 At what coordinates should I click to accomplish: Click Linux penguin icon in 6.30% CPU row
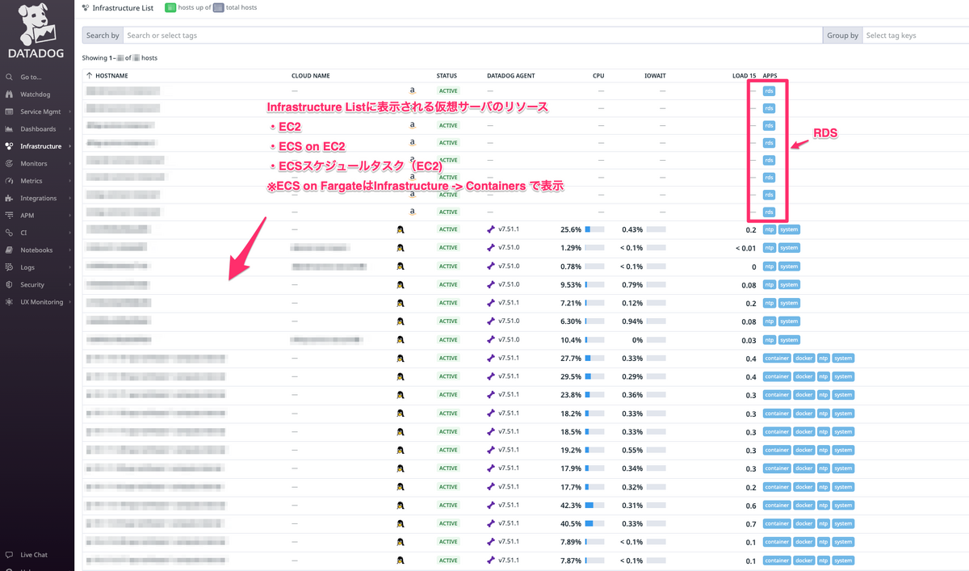click(400, 321)
